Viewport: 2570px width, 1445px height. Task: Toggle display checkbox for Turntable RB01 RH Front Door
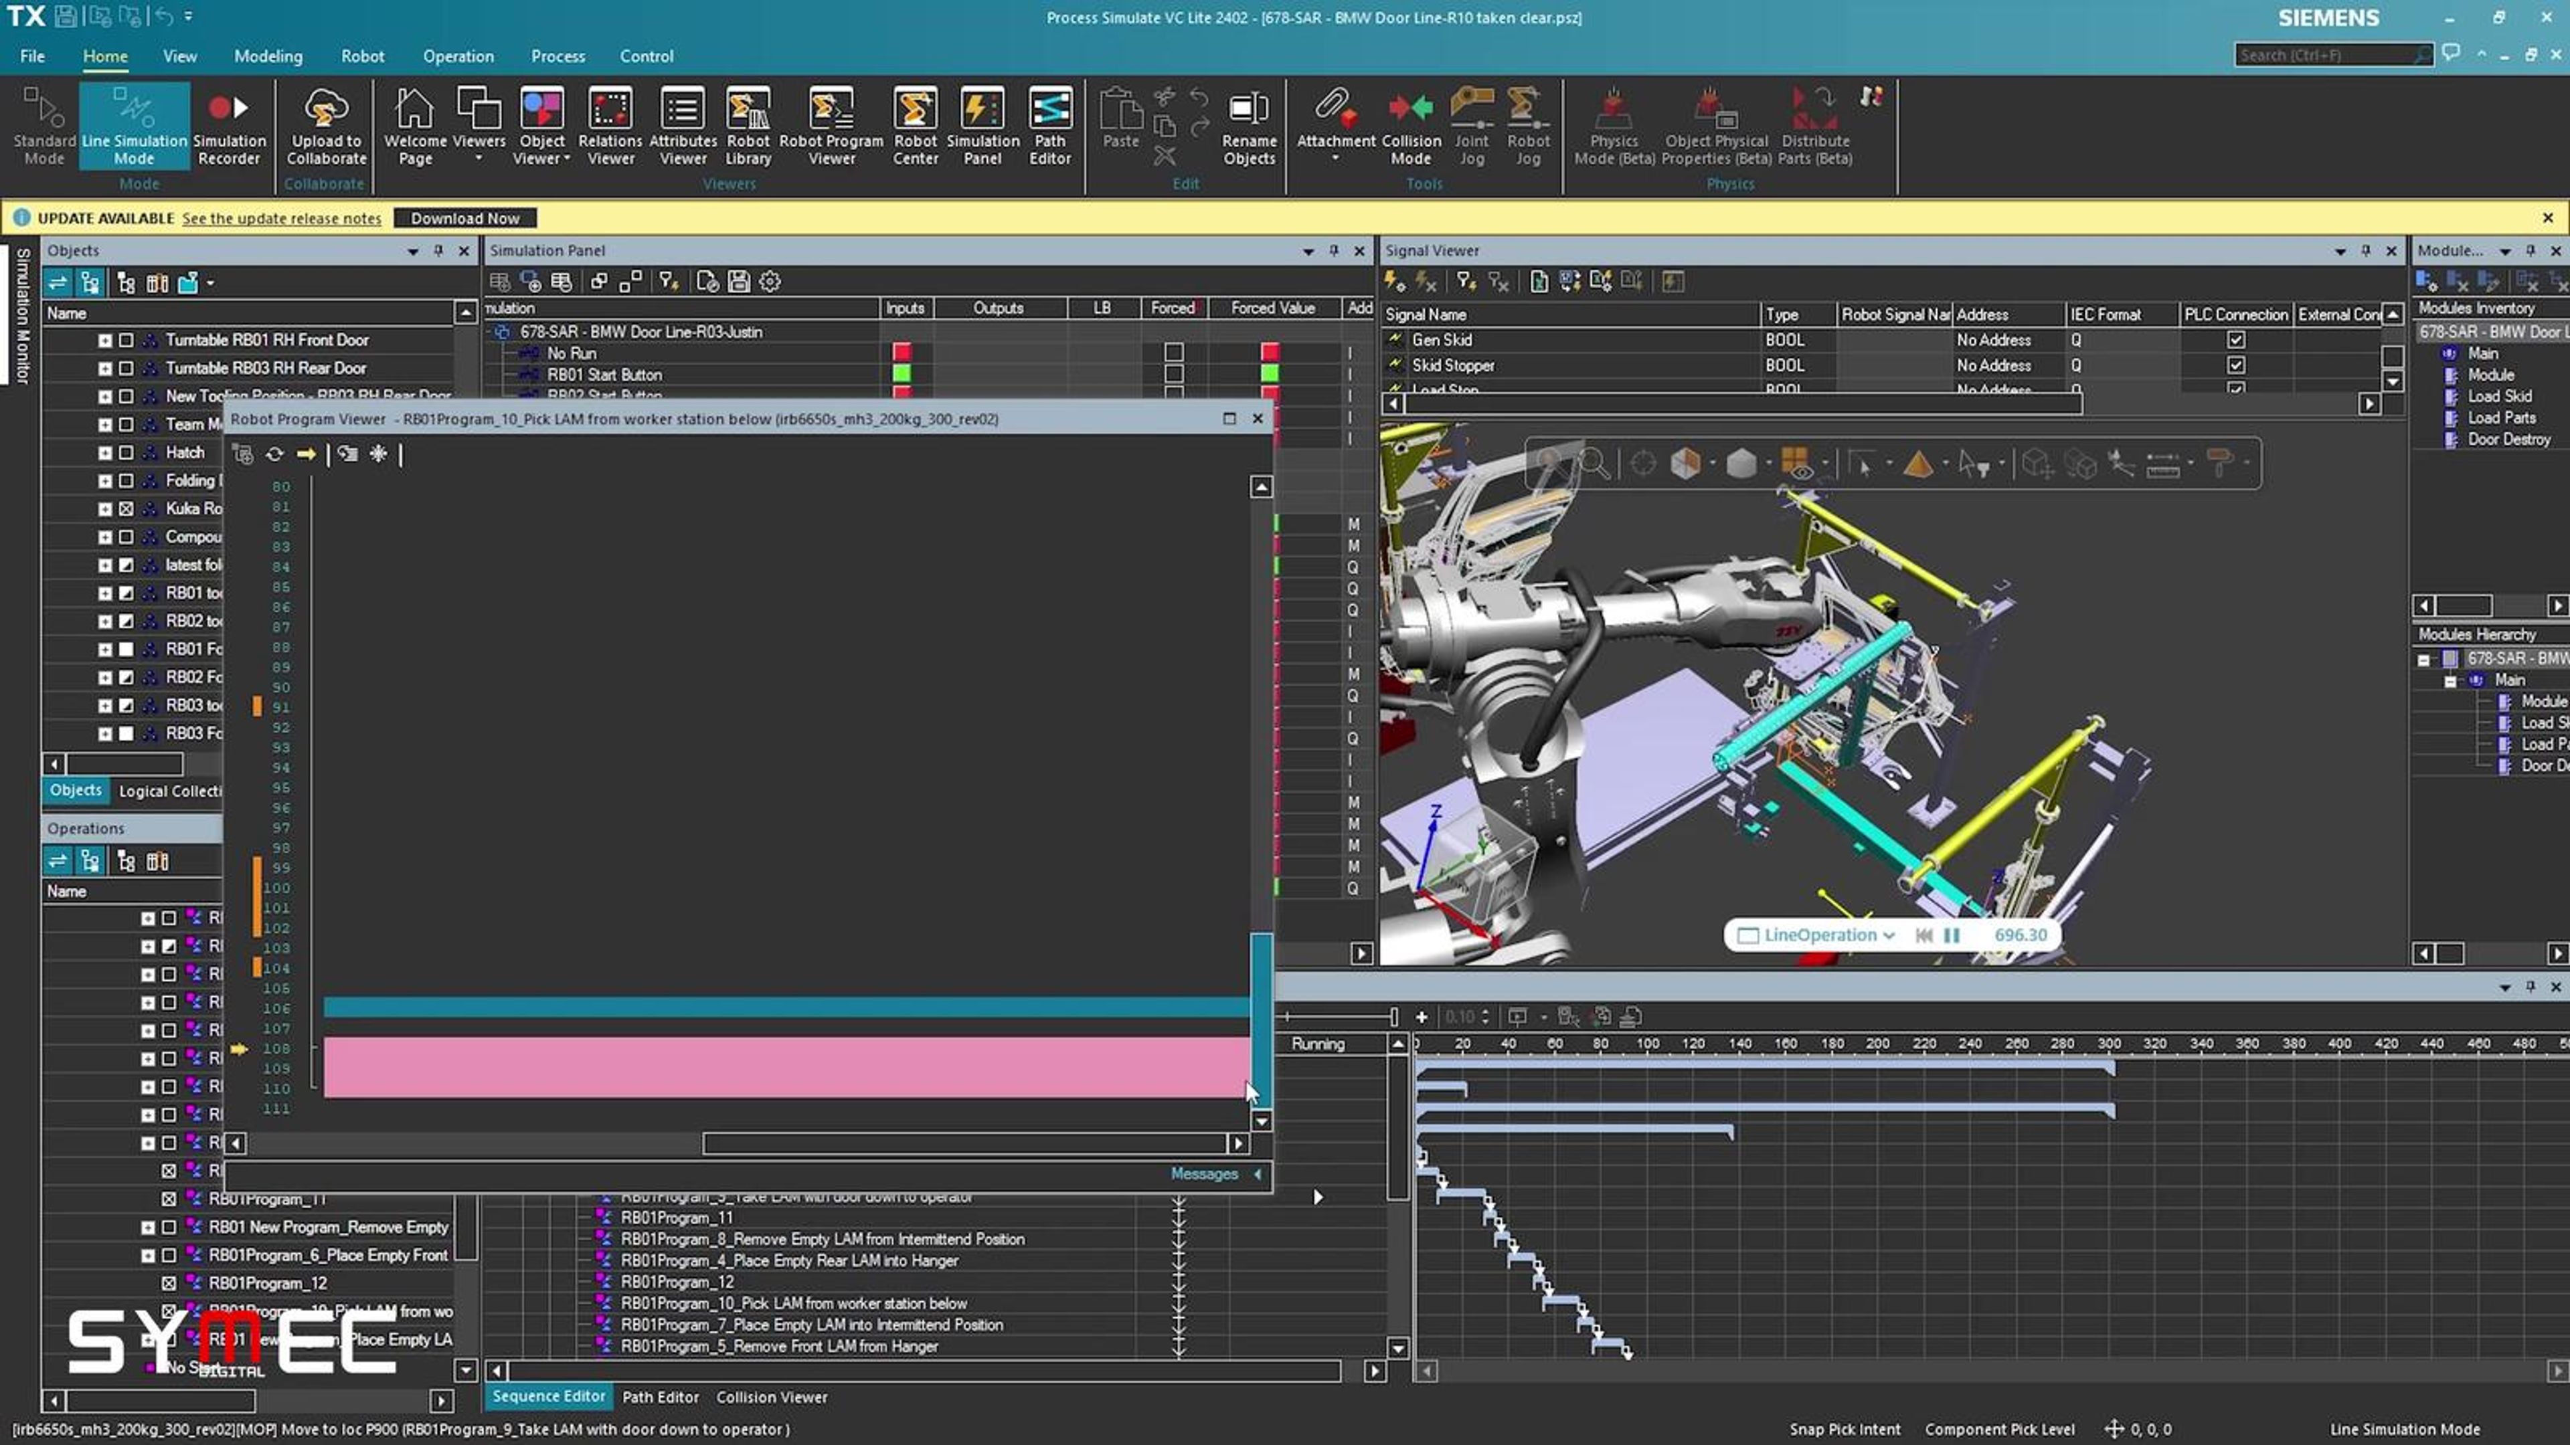(126, 340)
